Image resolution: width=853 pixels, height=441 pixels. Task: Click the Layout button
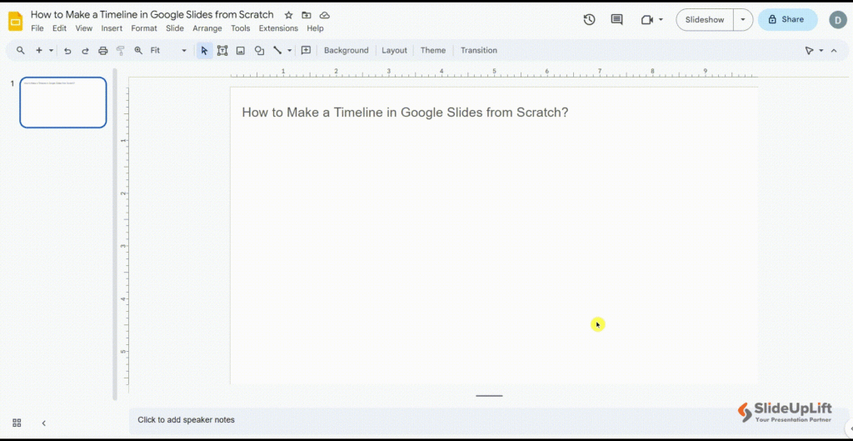[x=394, y=50]
